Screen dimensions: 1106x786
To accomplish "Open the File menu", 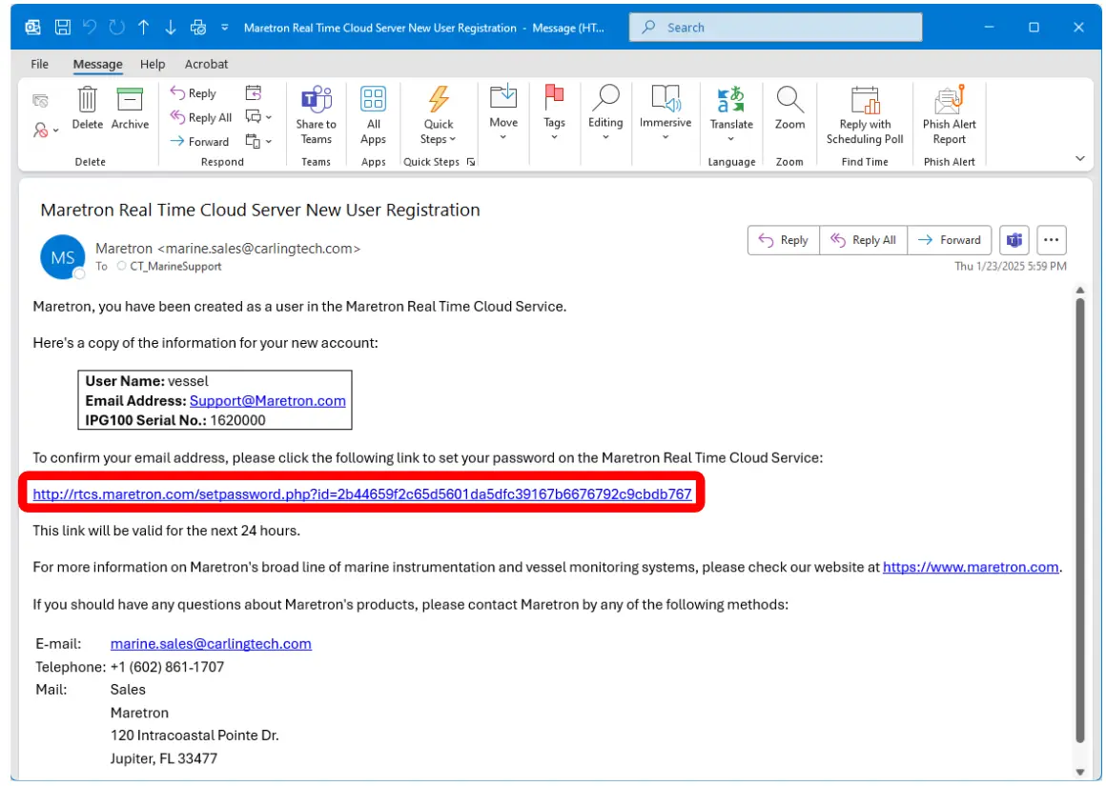I will pos(39,64).
